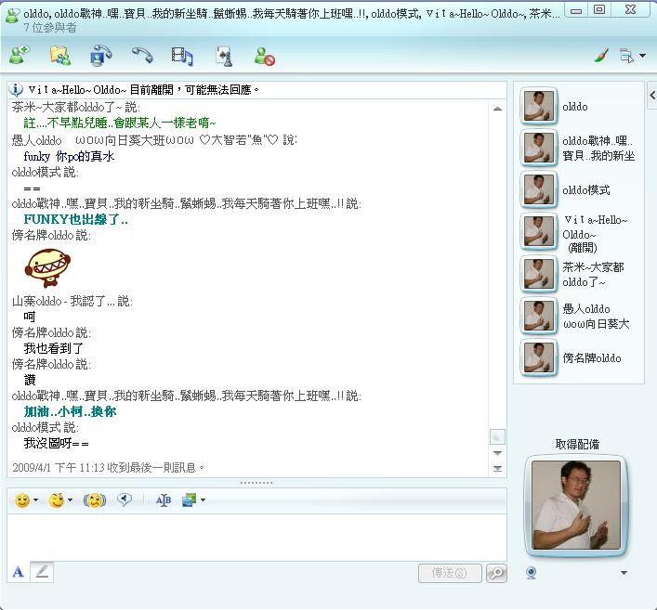Click the block contact icon
Viewport: 657px width, 610px height.
265,56
